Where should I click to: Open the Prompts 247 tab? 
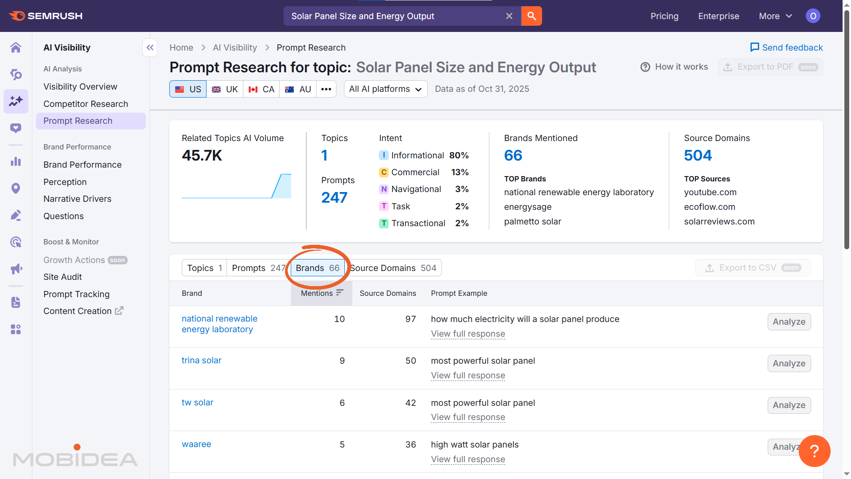(x=257, y=268)
